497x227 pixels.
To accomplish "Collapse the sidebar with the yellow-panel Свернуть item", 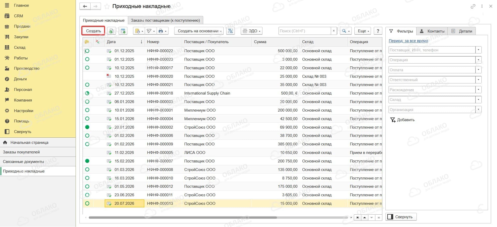I will [x=38, y=132].
